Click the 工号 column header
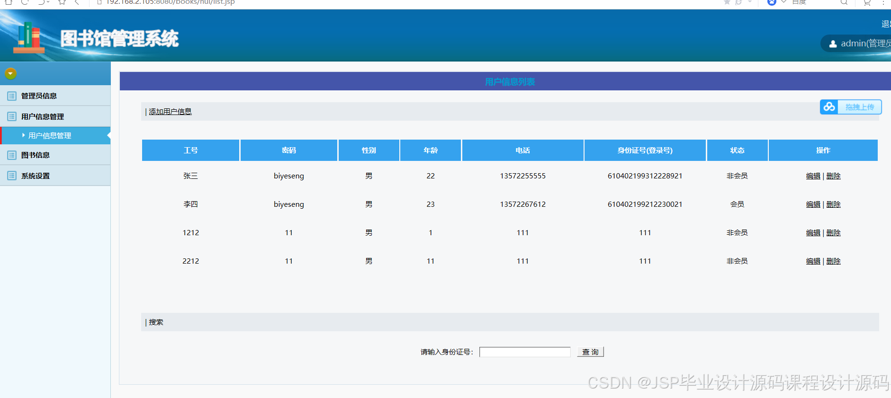This screenshot has height=398, width=891. 190,150
